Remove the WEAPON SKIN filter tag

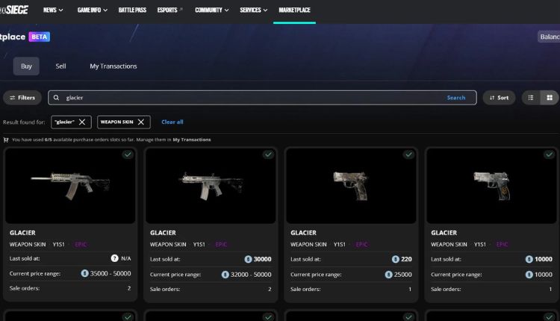141,122
